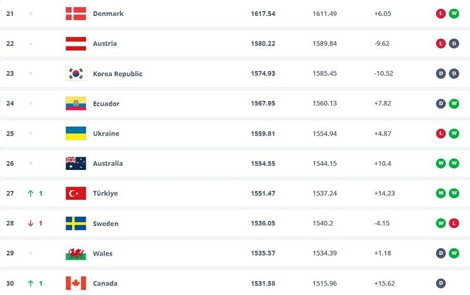Click the Canada flag icon
This screenshot has height=295, width=470.
(x=75, y=283)
